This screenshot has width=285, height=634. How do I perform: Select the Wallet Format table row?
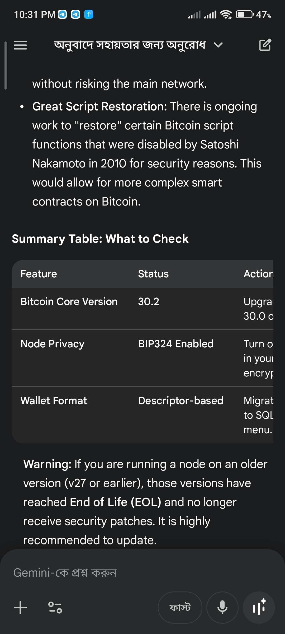(54, 401)
